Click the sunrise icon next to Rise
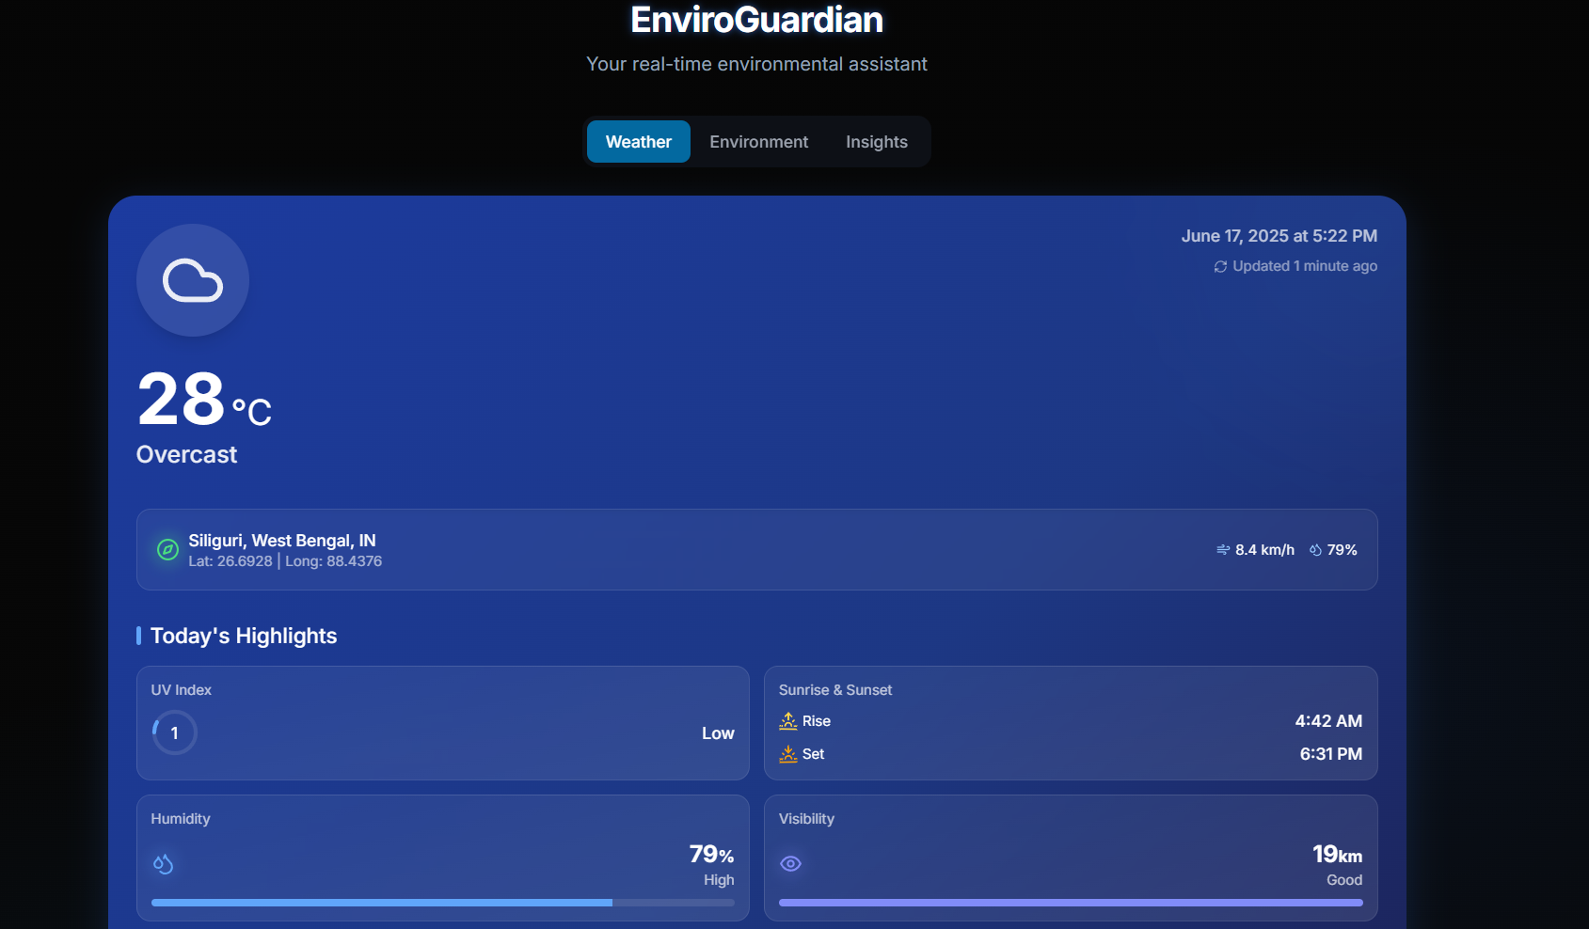The height and width of the screenshot is (929, 1589). (788, 721)
